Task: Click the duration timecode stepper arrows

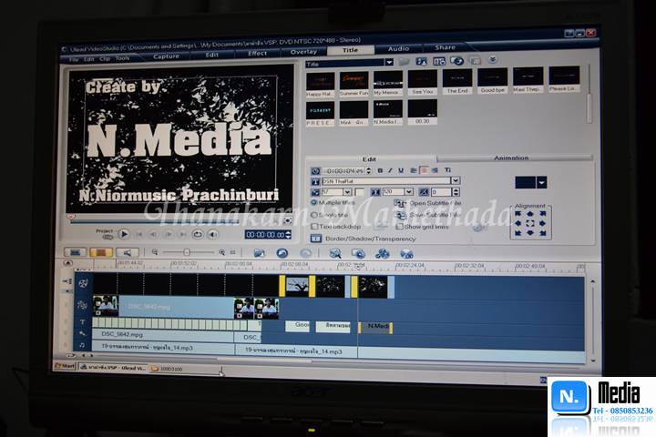Action: click(x=369, y=170)
